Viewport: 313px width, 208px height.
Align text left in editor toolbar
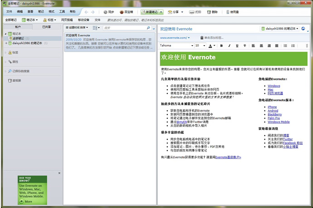(254, 46)
